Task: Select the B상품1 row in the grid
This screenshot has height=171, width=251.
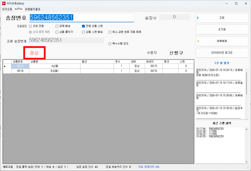Action: [98, 71]
